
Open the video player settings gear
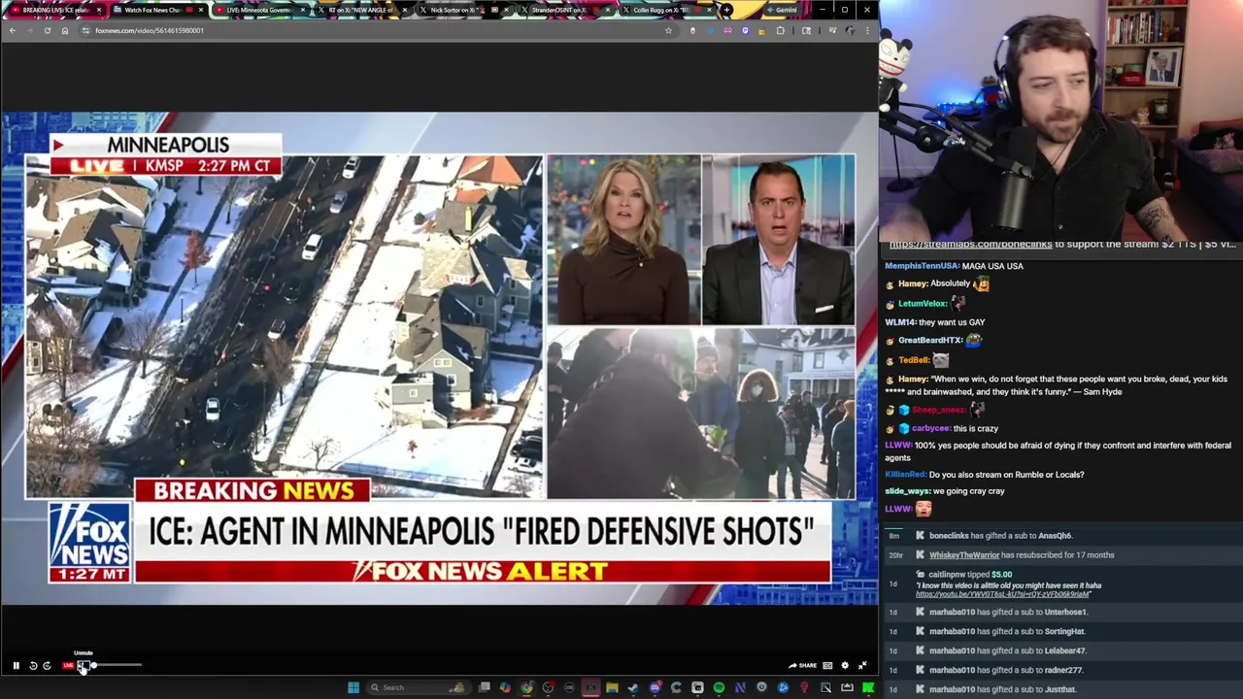pyautogui.click(x=845, y=665)
